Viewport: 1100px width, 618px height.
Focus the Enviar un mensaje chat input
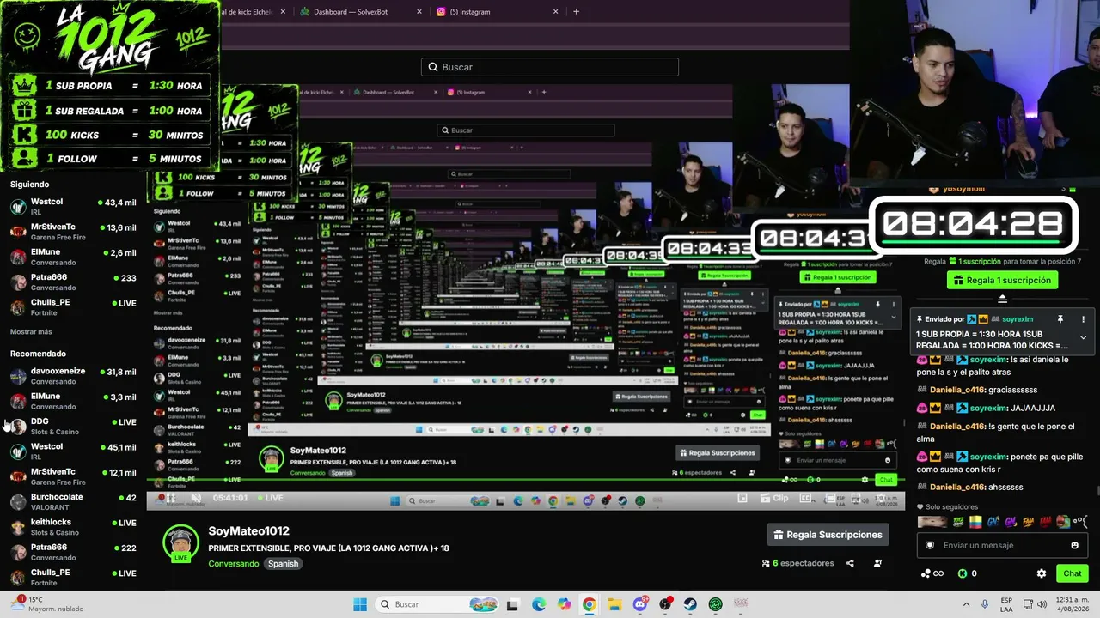pyautogui.click(x=1002, y=545)
